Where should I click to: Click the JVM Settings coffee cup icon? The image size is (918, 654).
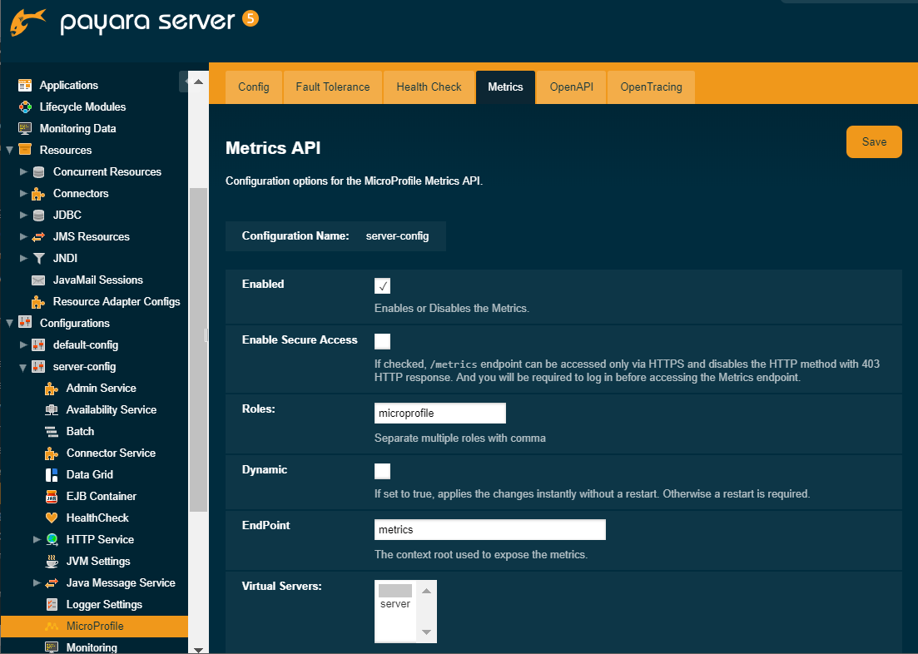coord(52,561)
